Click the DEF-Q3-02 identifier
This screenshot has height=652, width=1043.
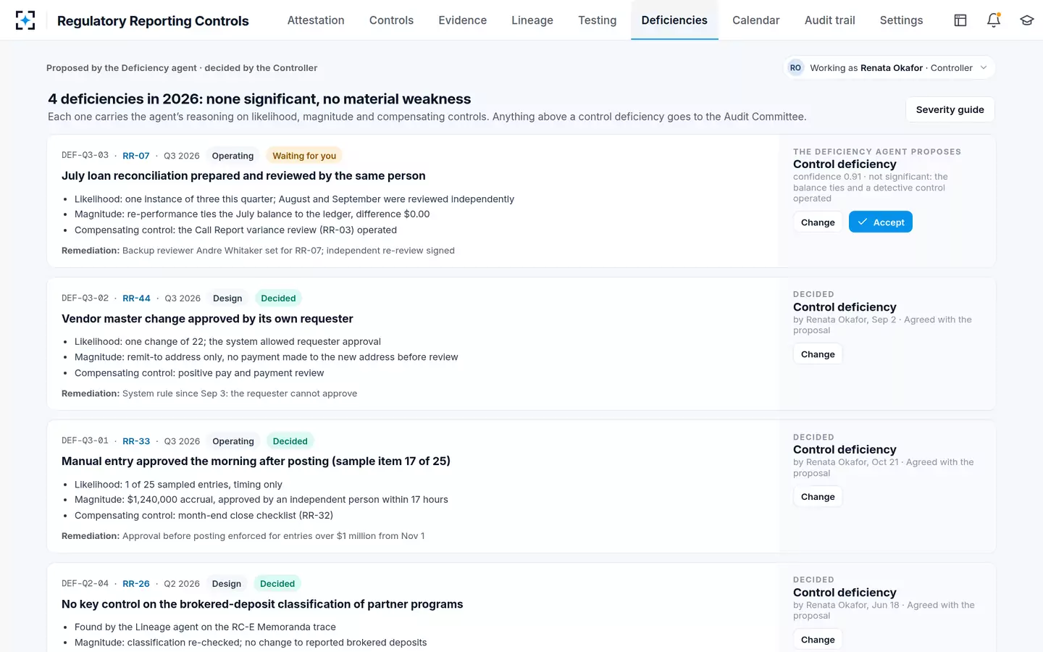[85, 298]
